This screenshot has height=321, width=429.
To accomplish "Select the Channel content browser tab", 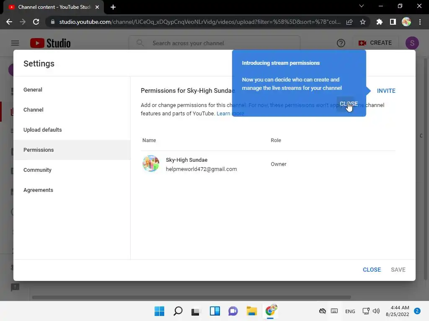I will (54, 7).
